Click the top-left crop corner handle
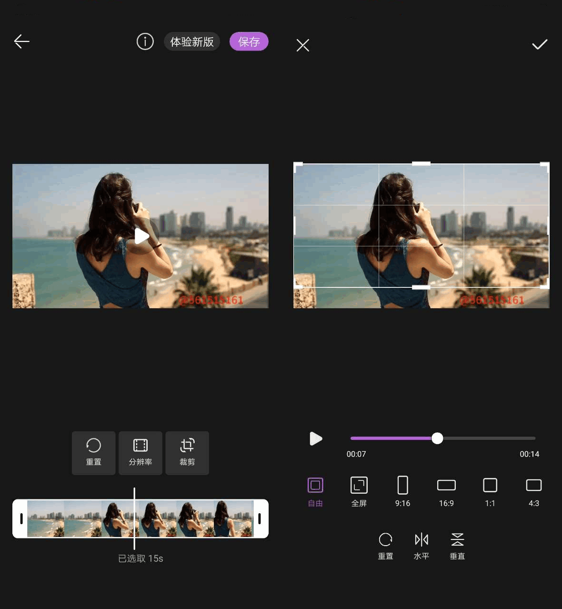The width and height of the screenshot is (562, 609). (x=297, y=166)
